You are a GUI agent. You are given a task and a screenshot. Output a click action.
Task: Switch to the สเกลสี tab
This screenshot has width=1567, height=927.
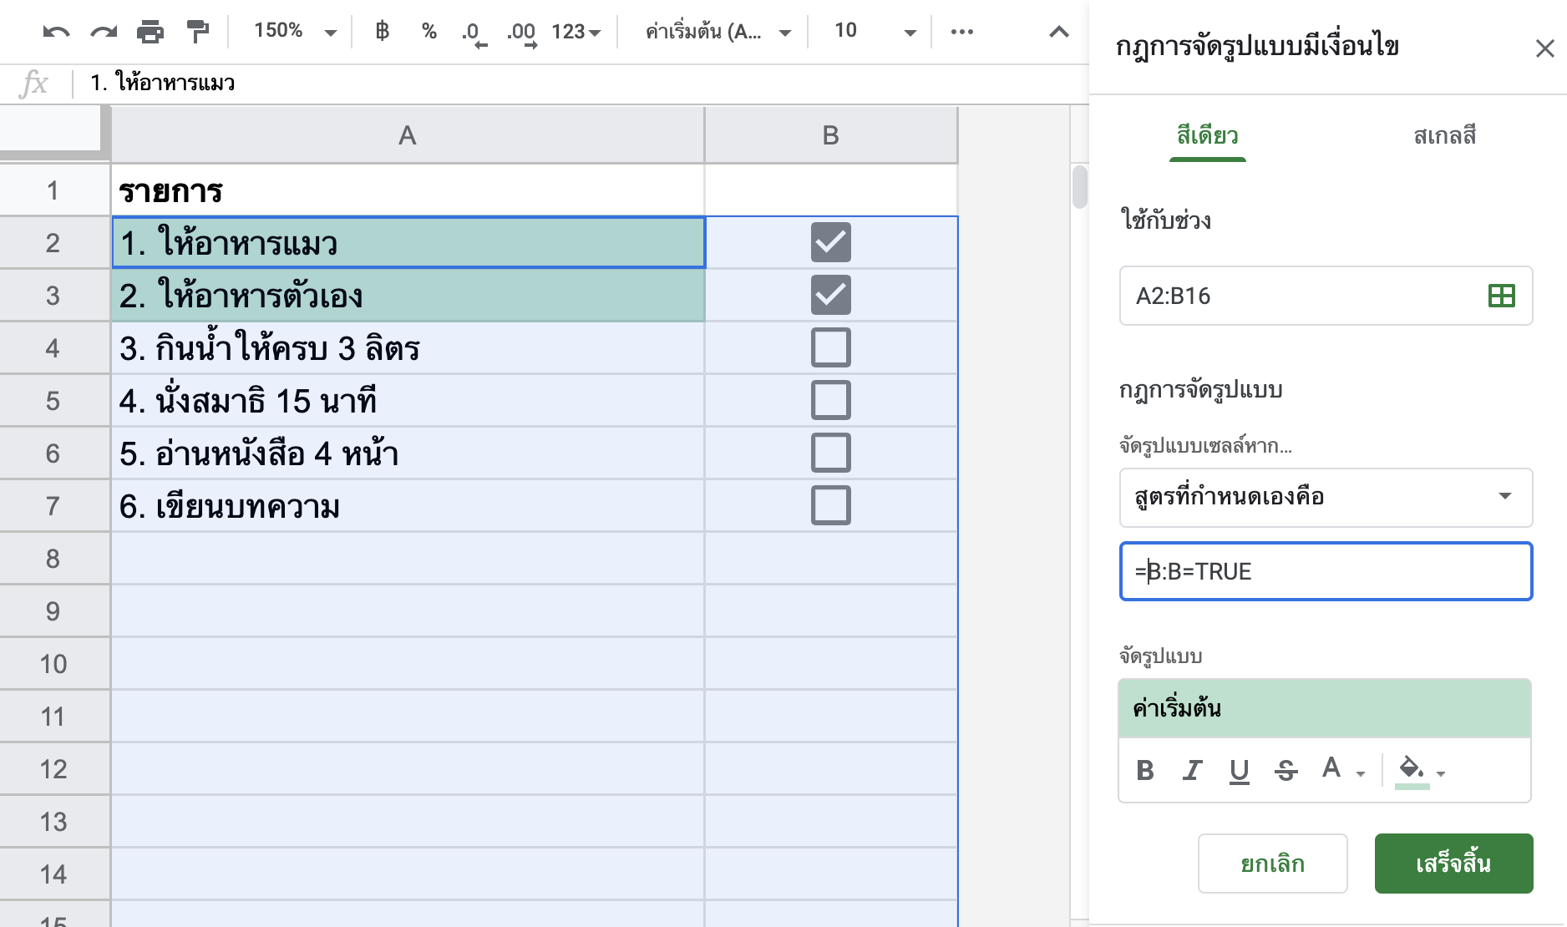pos(1445,135)
